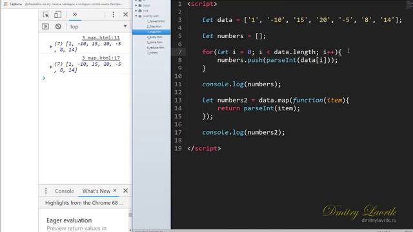This screenshot has width=413, height=232.
Task: Click line number 13 in the gutter
Action: tap(178, 101)
